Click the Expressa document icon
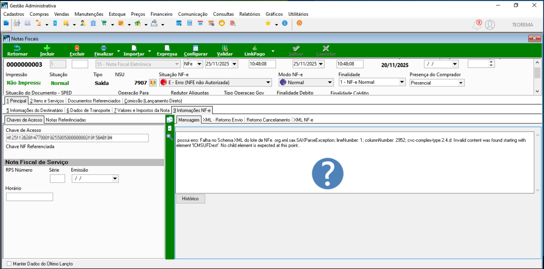The width and height of the screenshot is (544, 269). [x=167, y=48]
